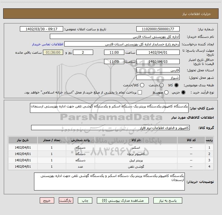The width and height of the screenshot is (222, 215).
Task: Click the چاپ print button
Action: [85, 201]
